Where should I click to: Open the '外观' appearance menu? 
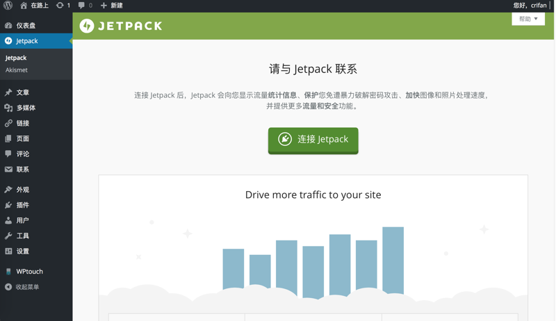pyautogui.click(x=36, y=190)
